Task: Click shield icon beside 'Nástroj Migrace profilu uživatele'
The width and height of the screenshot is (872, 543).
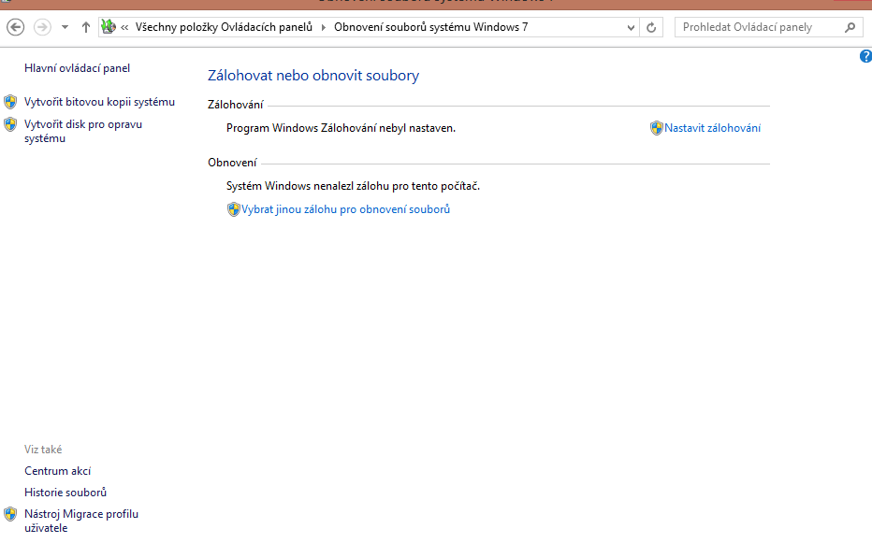Action: [10, 514]
